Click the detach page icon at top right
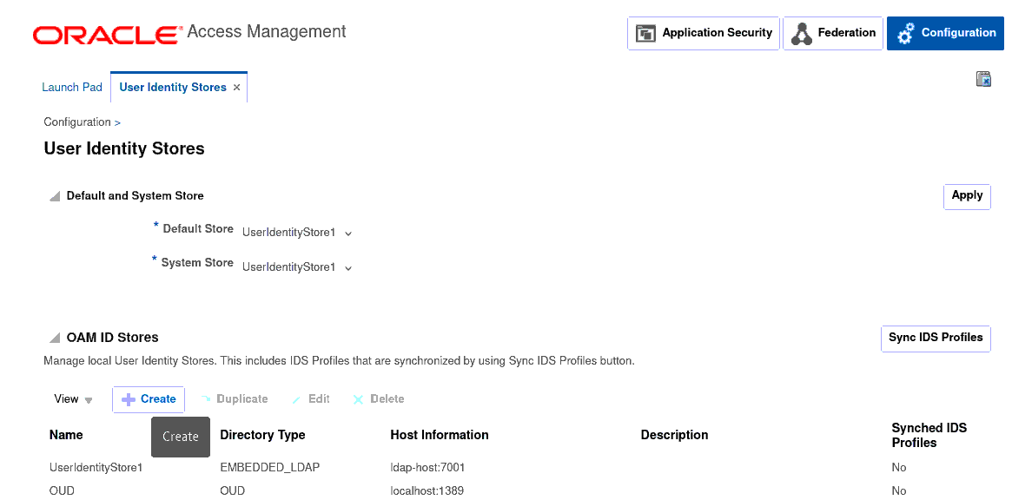Screen dimensions: 1012x500 [x=983, y=80]
